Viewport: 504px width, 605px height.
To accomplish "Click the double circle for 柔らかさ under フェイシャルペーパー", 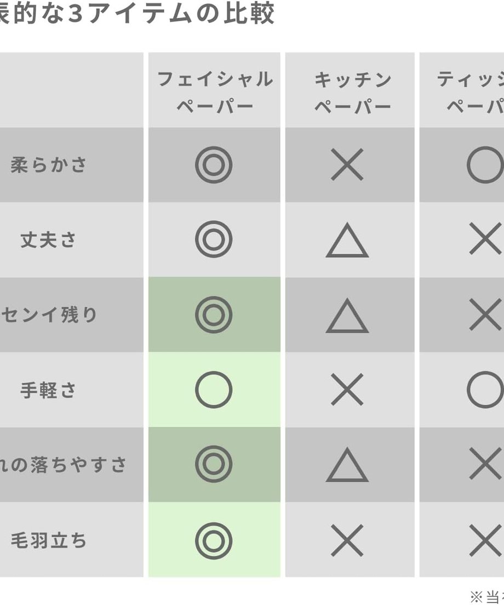I will pyautogui.click(x=214, y=165).
